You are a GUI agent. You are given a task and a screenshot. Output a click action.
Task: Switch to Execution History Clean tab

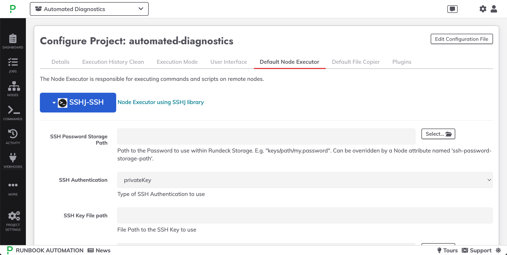coord(113,62)
